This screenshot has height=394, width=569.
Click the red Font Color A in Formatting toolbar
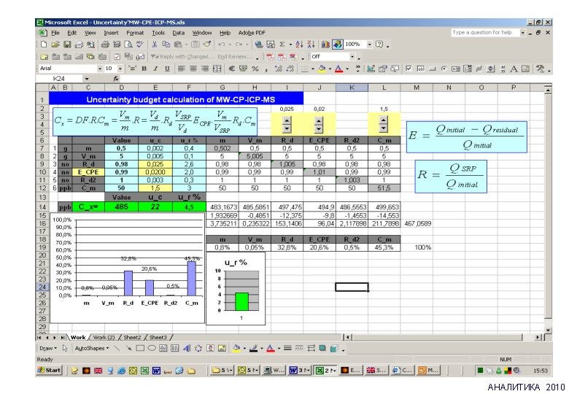(x=338, y=69)
